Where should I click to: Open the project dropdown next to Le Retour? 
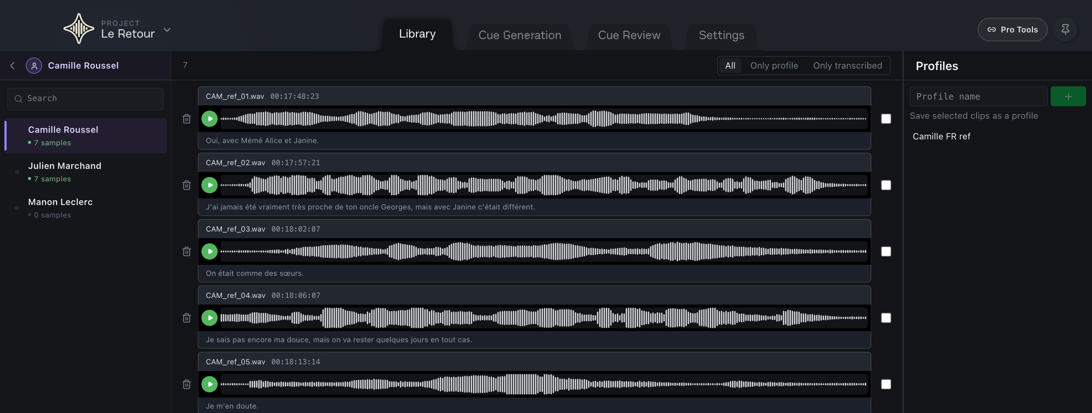167,29
